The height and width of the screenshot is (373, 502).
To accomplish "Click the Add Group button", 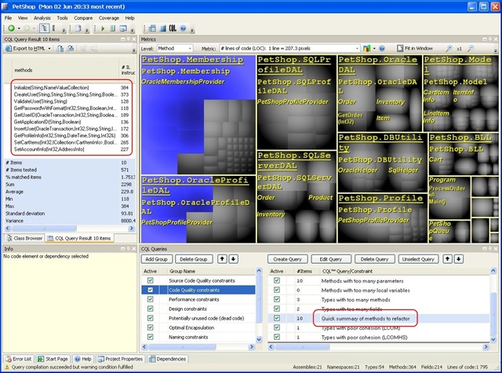I will pyautogui.click(x=157, y=259).
